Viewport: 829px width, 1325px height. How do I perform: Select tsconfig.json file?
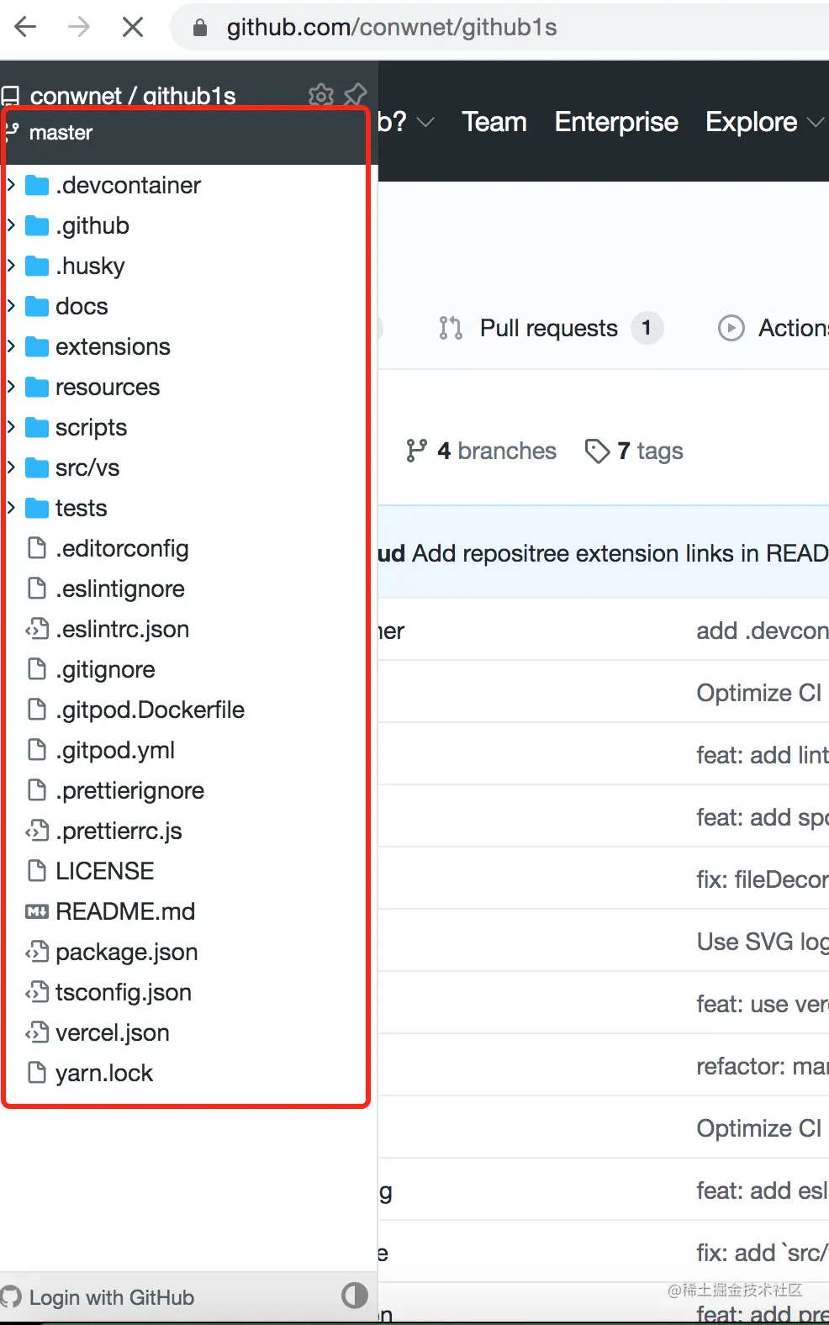click(x=124, y=992)
